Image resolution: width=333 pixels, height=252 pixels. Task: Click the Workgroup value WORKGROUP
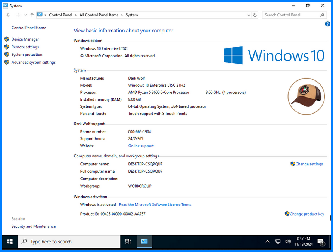click(x=140, y=186)
